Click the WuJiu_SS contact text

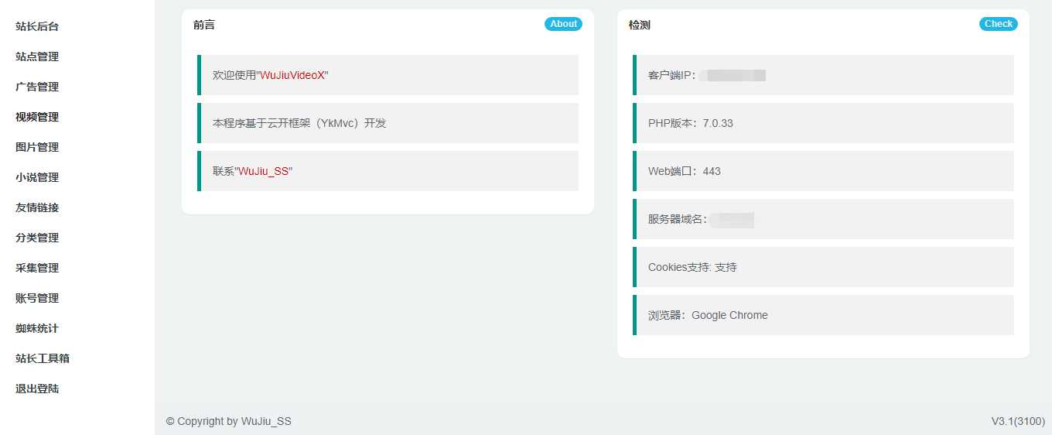tap(264, 171)
